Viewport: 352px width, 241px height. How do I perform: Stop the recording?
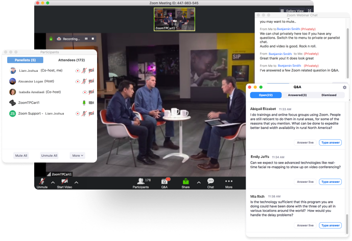92,39
